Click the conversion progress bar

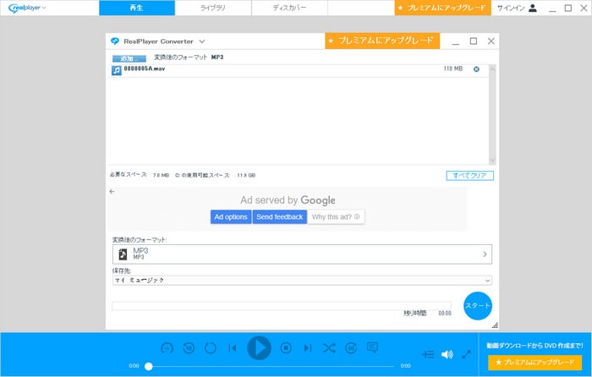tap(282, 306)
